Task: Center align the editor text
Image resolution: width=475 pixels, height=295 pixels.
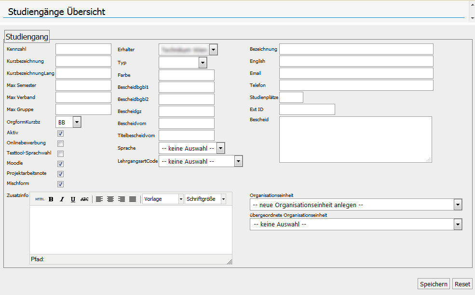Action: [x=110, y=199]
